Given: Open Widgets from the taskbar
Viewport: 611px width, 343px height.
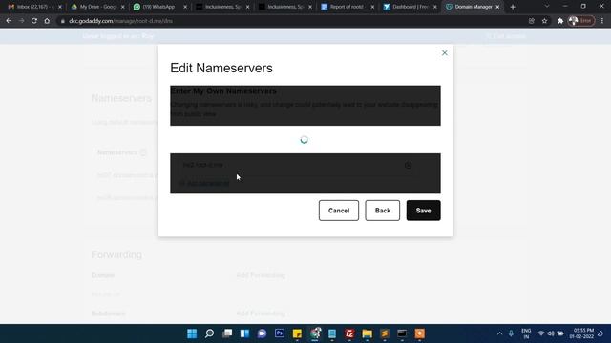Looking at the screenshot, I should pyautogui.click(x=244, y=333).
